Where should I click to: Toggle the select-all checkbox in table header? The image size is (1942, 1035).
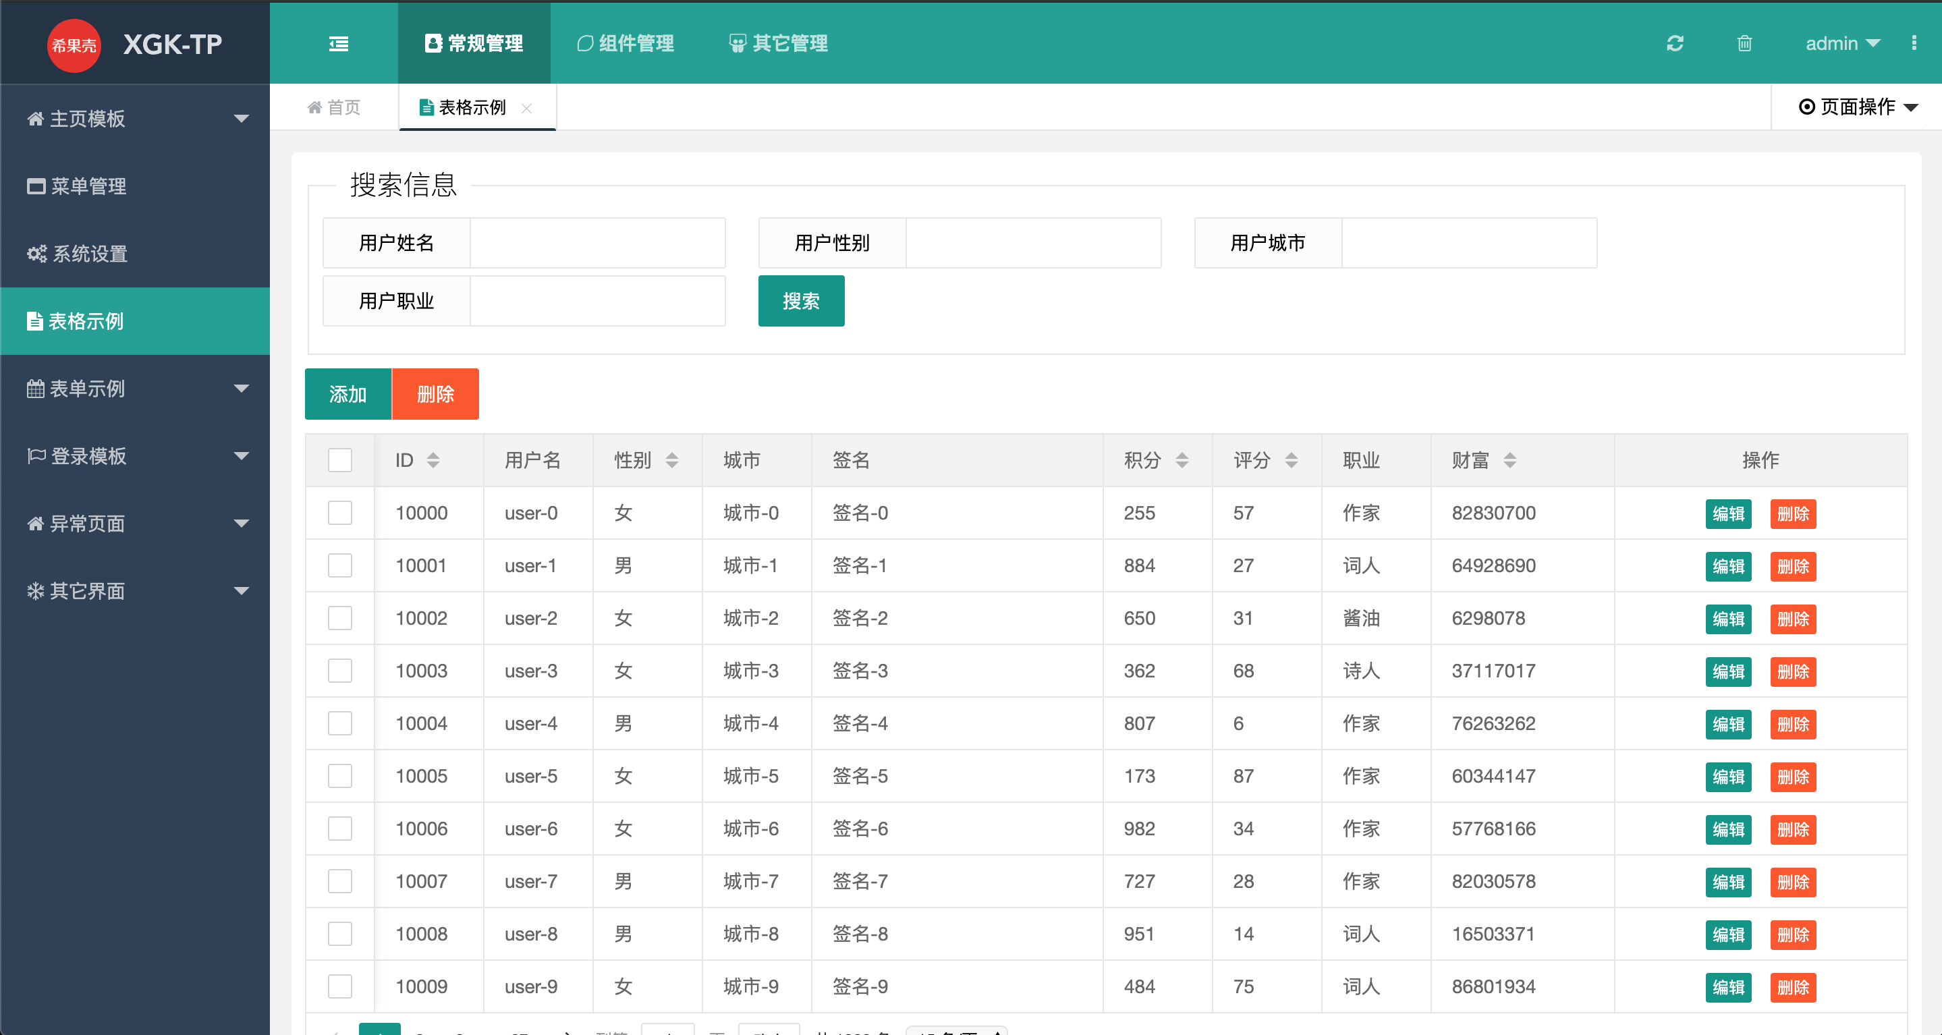340,460
